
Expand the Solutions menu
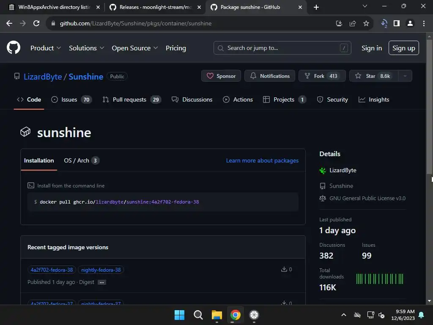pos(86,48)
